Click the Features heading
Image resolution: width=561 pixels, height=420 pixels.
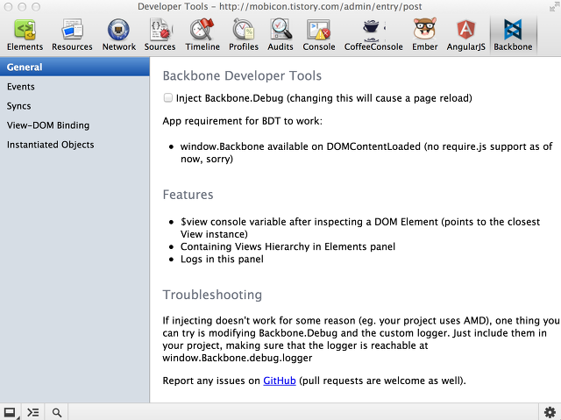tap(188, 195)
